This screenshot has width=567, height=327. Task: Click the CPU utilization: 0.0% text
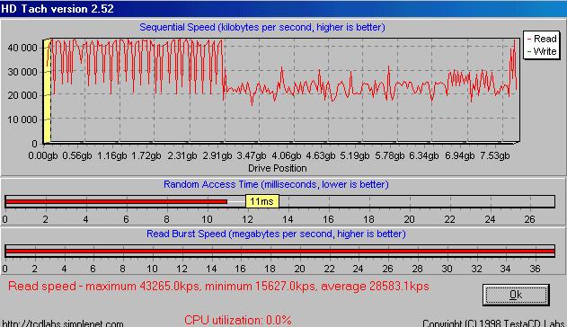pyautogui.click(x=238, y=321)
